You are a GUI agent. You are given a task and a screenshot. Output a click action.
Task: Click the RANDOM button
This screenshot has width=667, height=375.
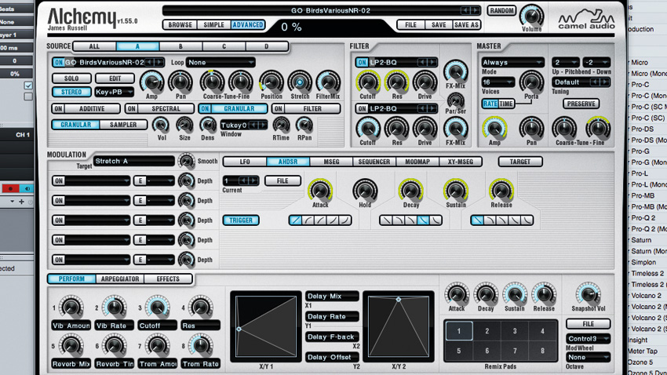[501, 10]
